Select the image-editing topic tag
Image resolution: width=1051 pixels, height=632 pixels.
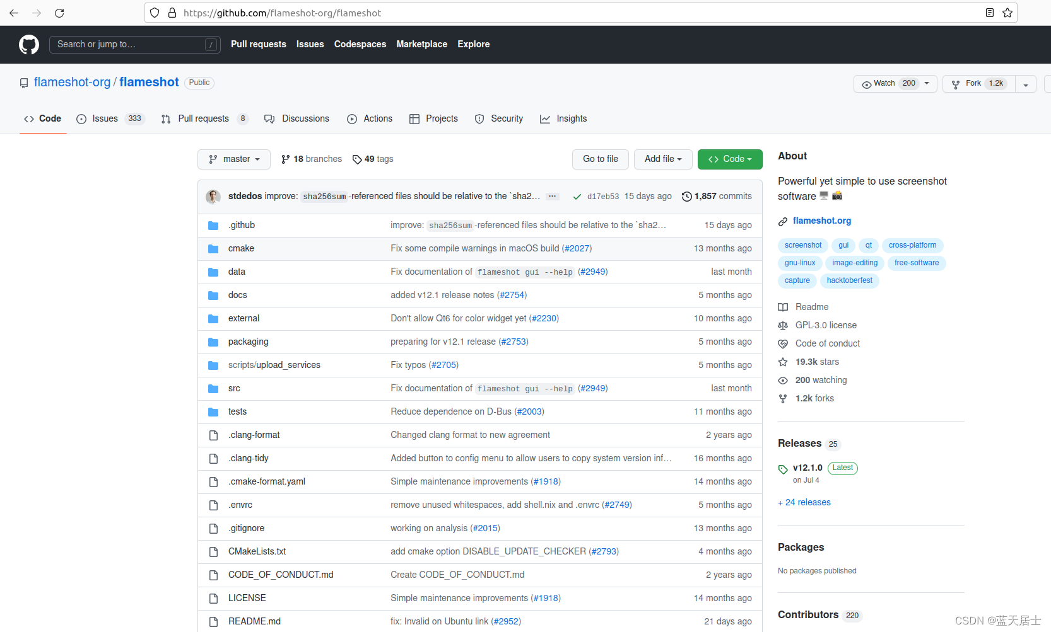tap(855, 263)
